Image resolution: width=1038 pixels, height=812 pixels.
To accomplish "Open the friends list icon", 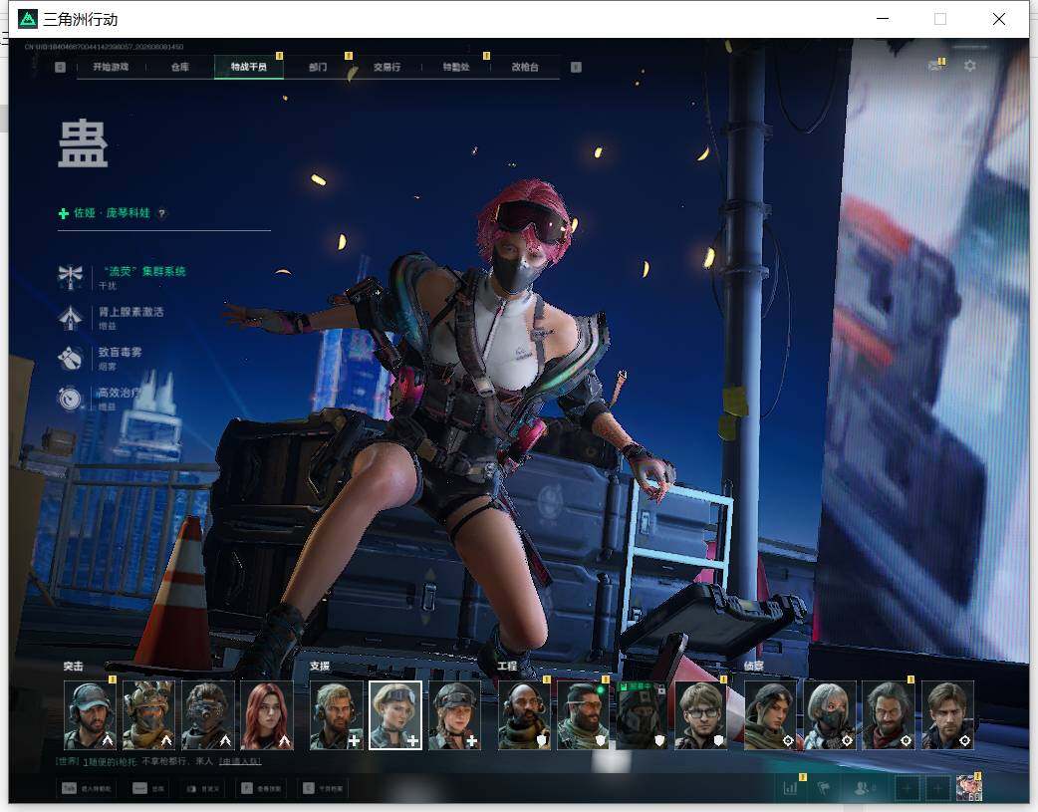I will point(863,788).
